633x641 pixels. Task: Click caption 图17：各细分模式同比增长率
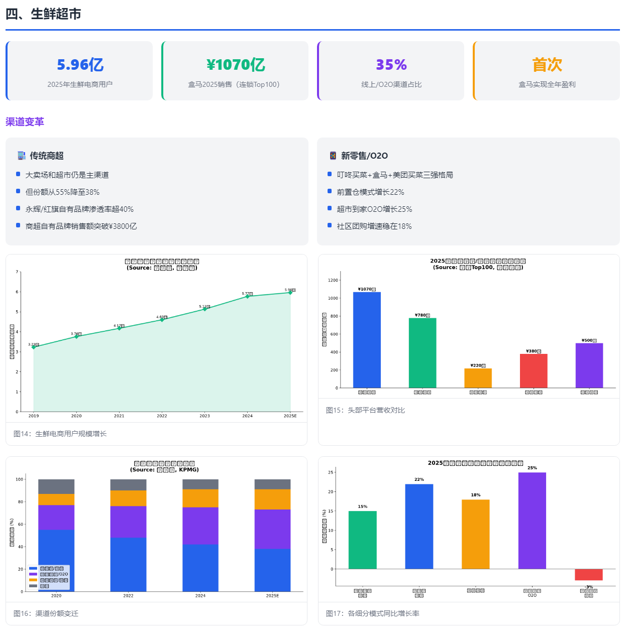click(372, 613)
